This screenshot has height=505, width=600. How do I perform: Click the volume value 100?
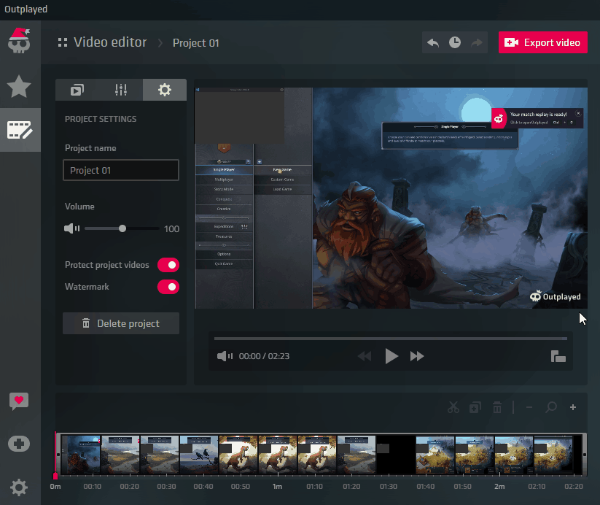point(171,229)
